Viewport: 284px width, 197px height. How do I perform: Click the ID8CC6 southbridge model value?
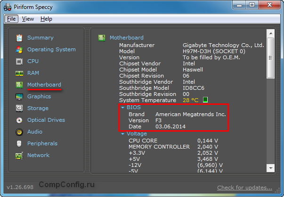point(194,88)
